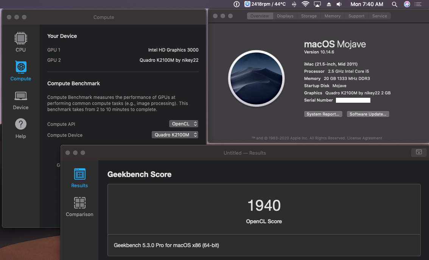The image size is (429, 260).
Task: Open the AirPlay display menu
Action: coord(317,4)
